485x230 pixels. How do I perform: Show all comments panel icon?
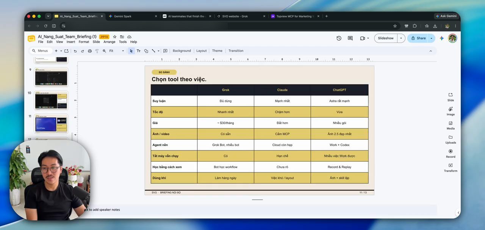click(x=350, y=38)
